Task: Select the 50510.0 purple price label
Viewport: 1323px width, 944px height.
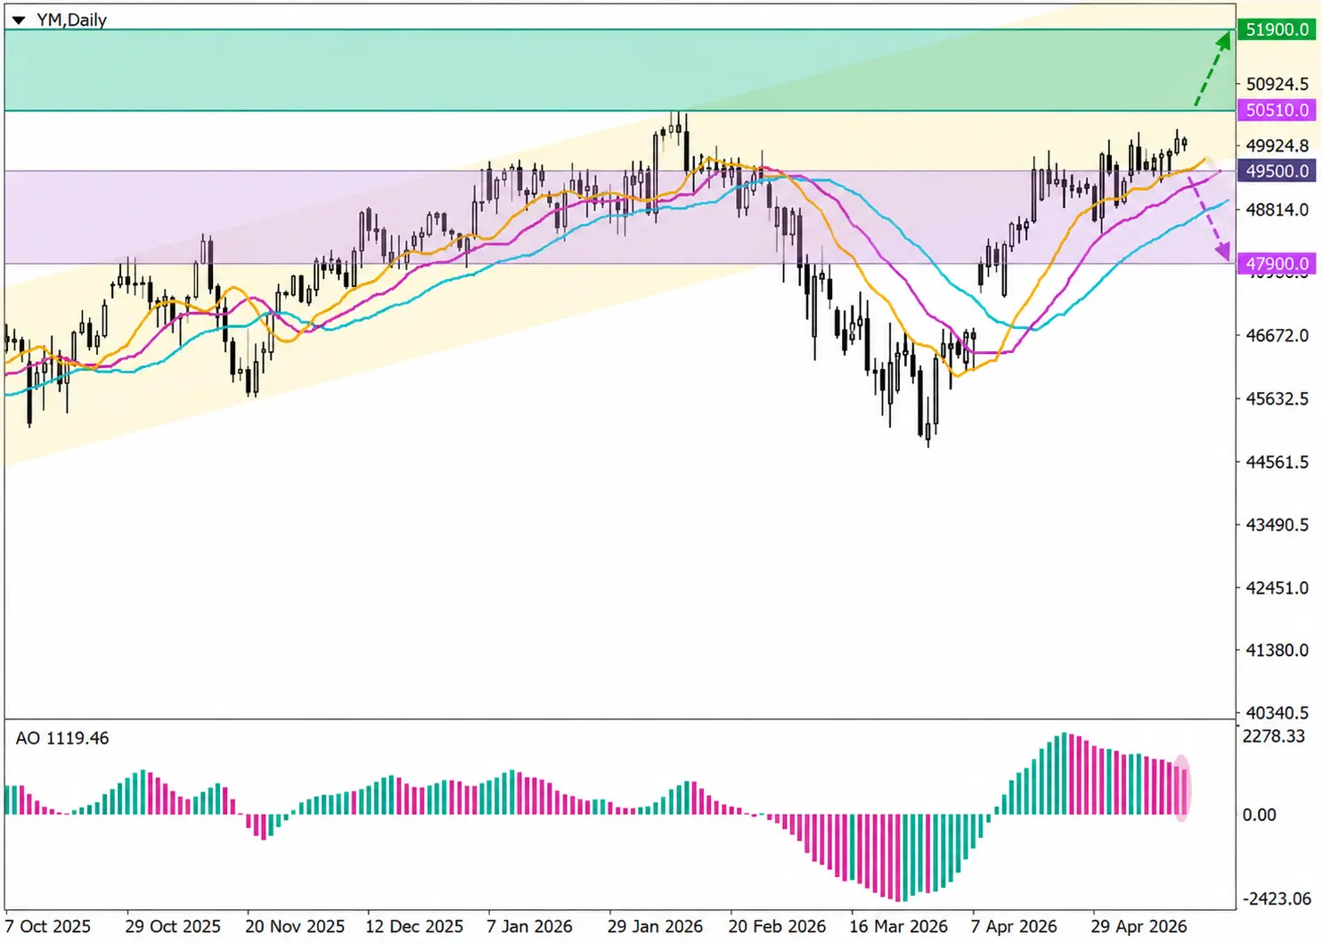Action: pyautogui.click(x=1277, y=110)
